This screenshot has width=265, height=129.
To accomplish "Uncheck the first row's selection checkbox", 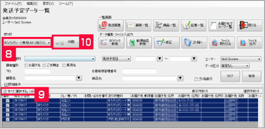I will point(8,101).
